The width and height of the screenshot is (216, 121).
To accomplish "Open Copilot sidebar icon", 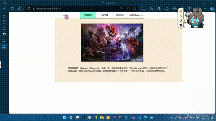I will 212,8.
